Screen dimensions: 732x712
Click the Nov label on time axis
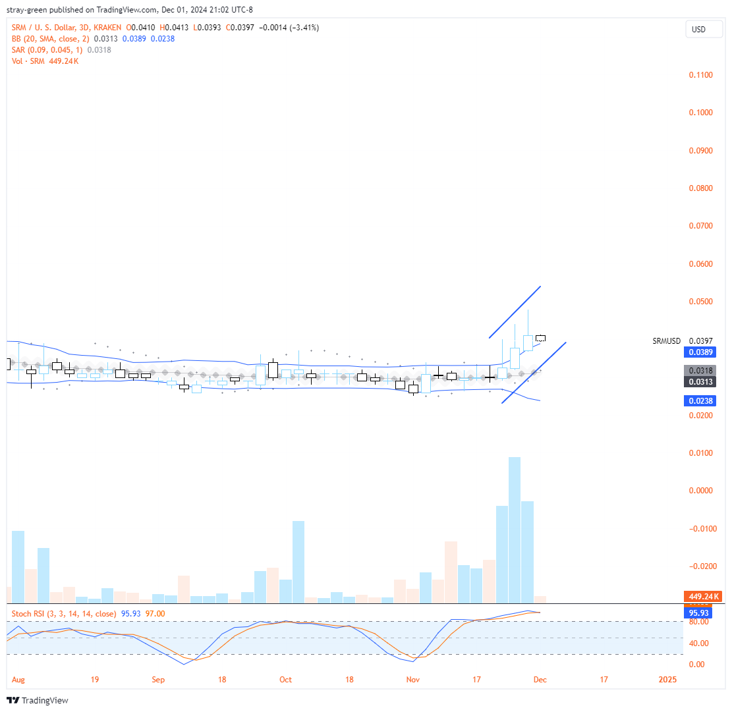412,679
